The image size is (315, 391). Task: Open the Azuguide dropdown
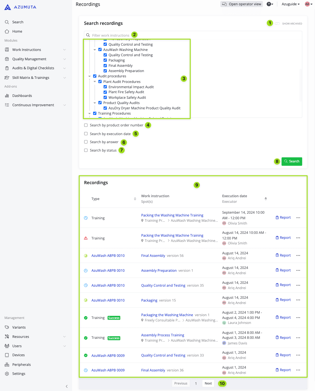(x=290, y=4)
